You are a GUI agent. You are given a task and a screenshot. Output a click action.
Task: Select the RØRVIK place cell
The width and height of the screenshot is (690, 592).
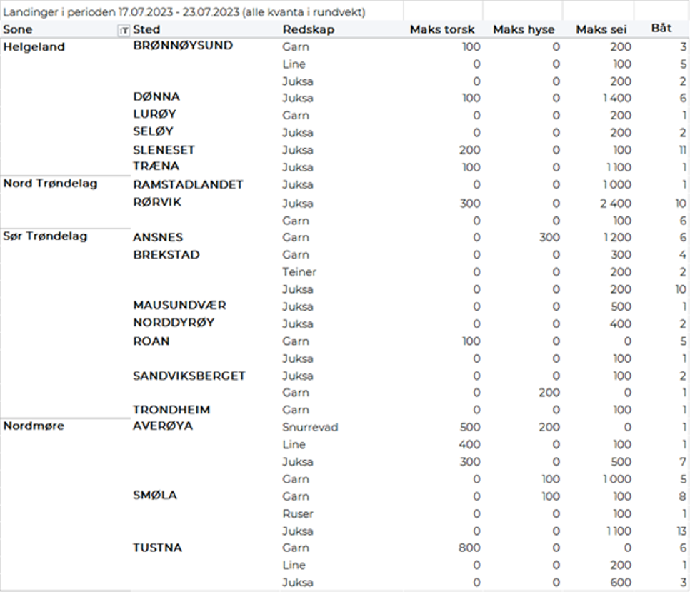(x=157, y=202)
